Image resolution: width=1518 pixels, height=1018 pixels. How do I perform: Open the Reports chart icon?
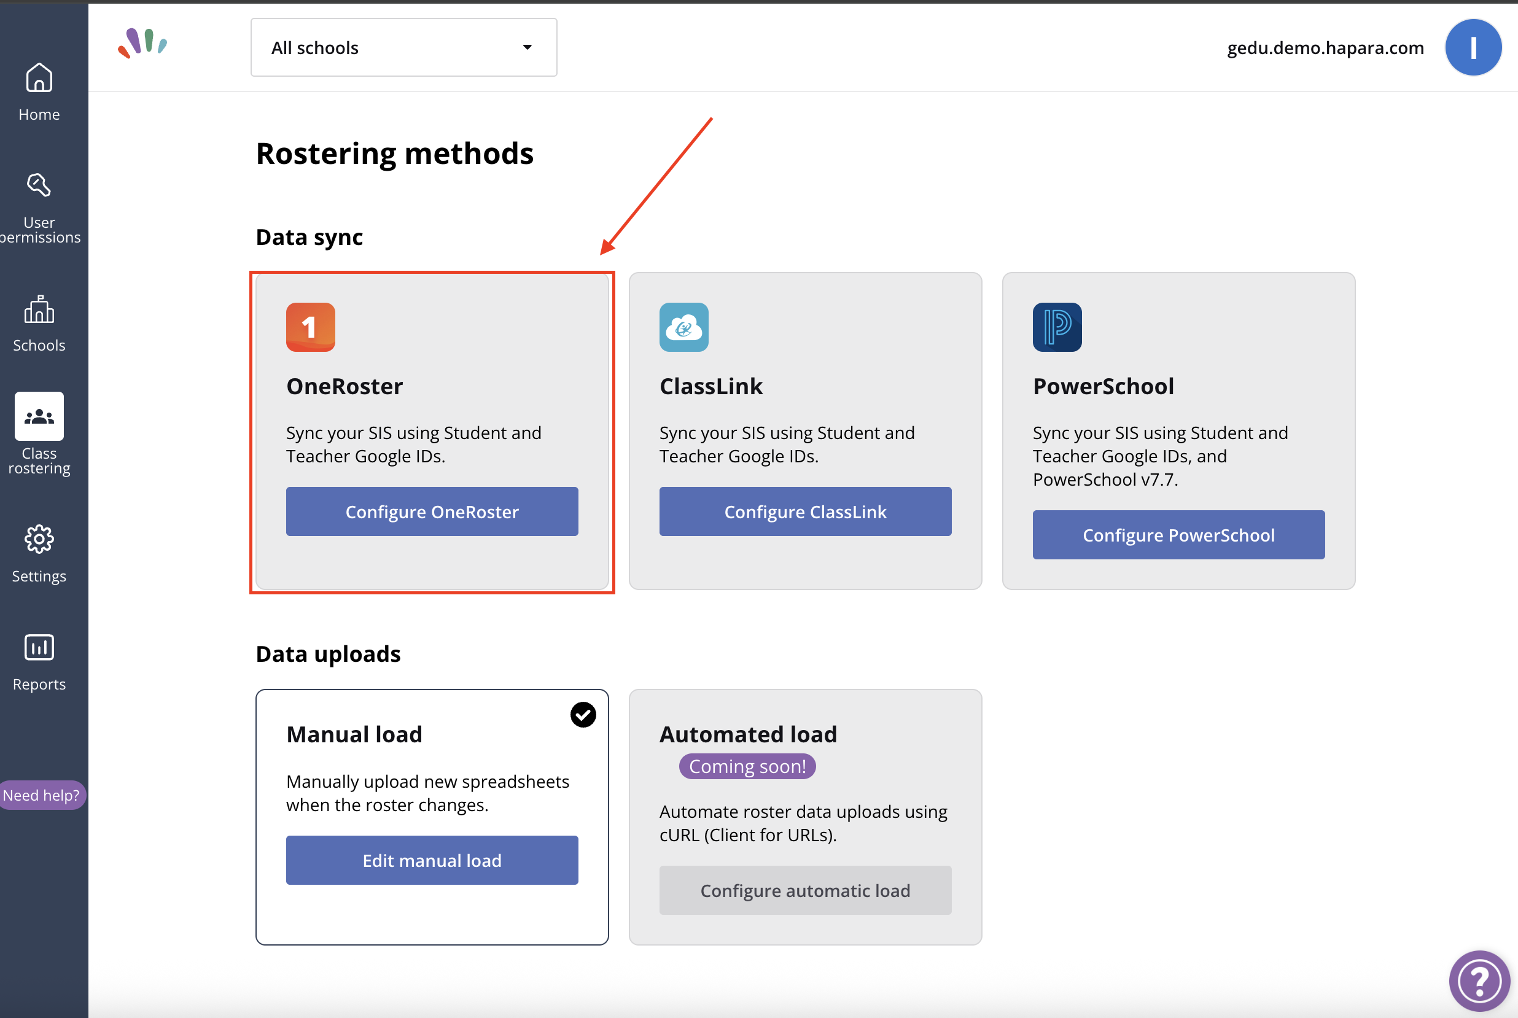[39, 647]
